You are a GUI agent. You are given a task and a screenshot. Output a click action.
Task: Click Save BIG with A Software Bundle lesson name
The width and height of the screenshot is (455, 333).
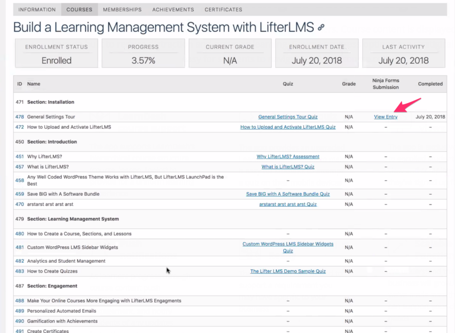click(x=63, y=194)
